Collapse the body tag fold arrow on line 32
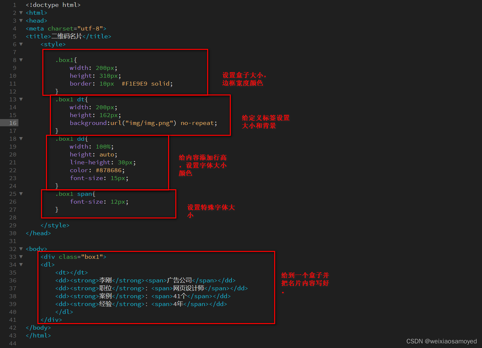Image resolution: width=482 pixels, height=348 pixels. coord(21,249)
